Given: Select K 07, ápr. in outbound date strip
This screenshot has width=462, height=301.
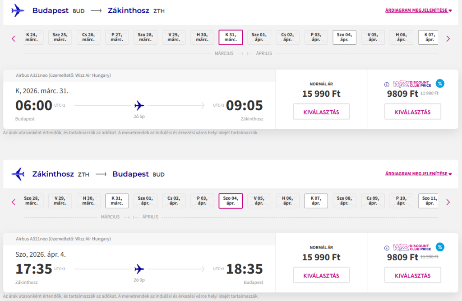Looking at the screenshot, I should [429, 37].
